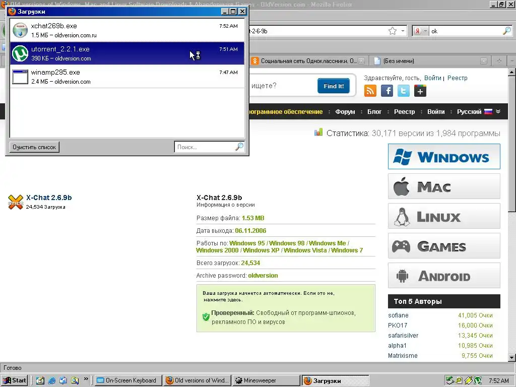Click the Очистить список button
516x387 pixels.
tap(34, 147)
